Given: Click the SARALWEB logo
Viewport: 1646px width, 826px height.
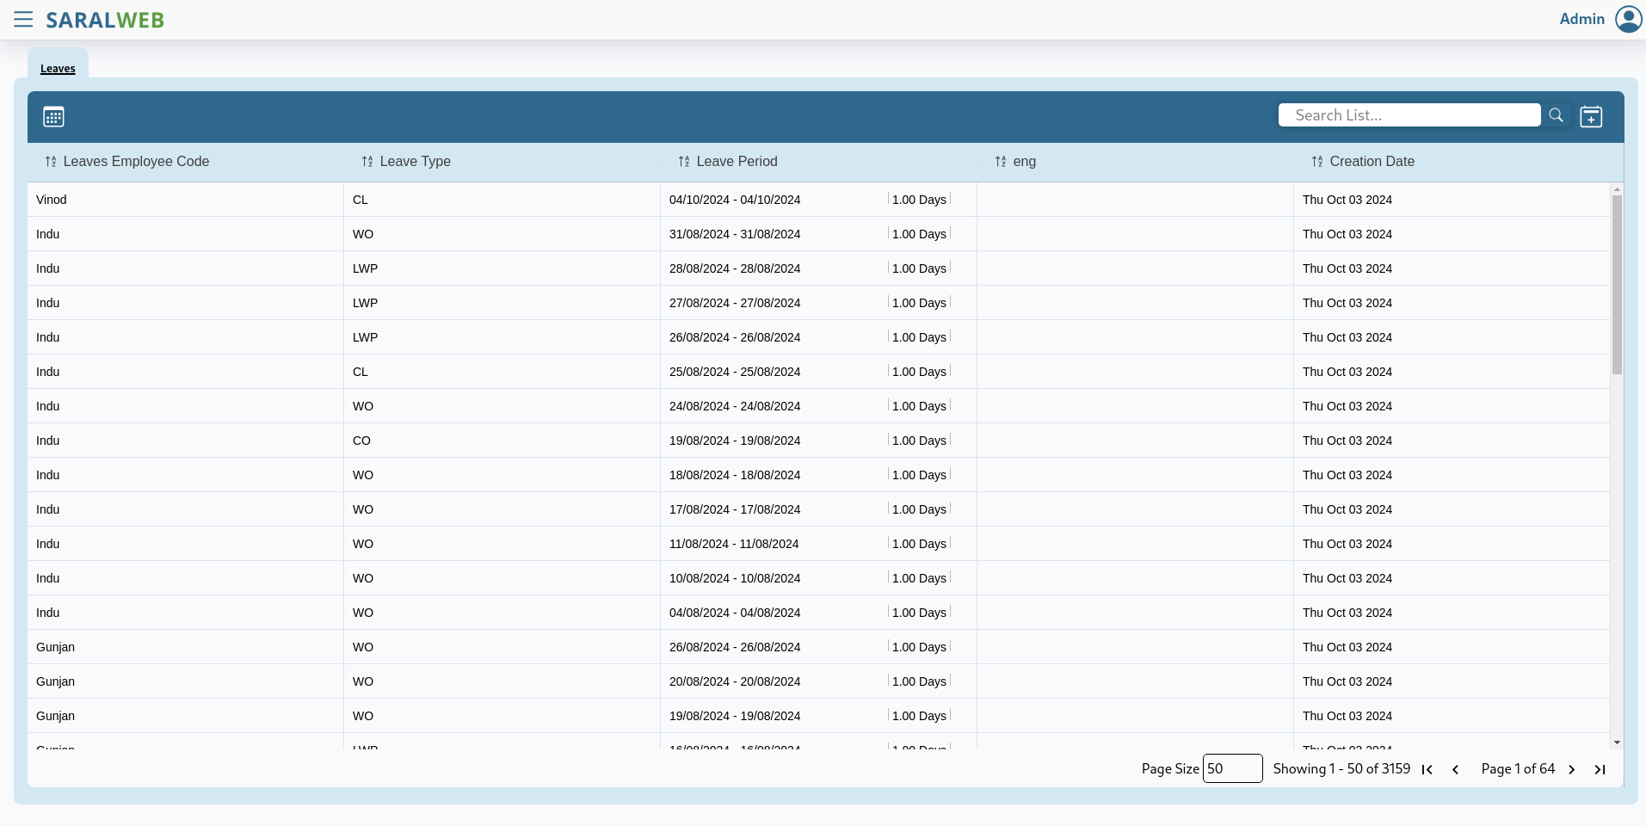Looking at the screenshot, I should [105, 20].
